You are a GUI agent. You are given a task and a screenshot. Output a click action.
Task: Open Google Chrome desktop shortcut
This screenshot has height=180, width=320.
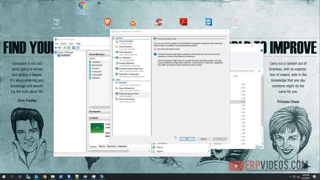[82, 8]
